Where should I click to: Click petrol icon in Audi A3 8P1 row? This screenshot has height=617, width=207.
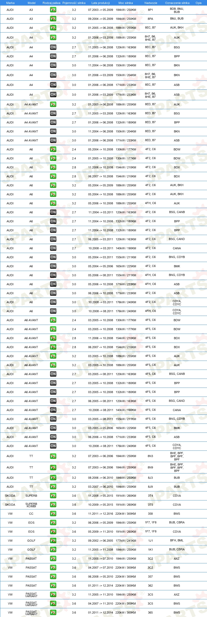(x=53, y=10)
